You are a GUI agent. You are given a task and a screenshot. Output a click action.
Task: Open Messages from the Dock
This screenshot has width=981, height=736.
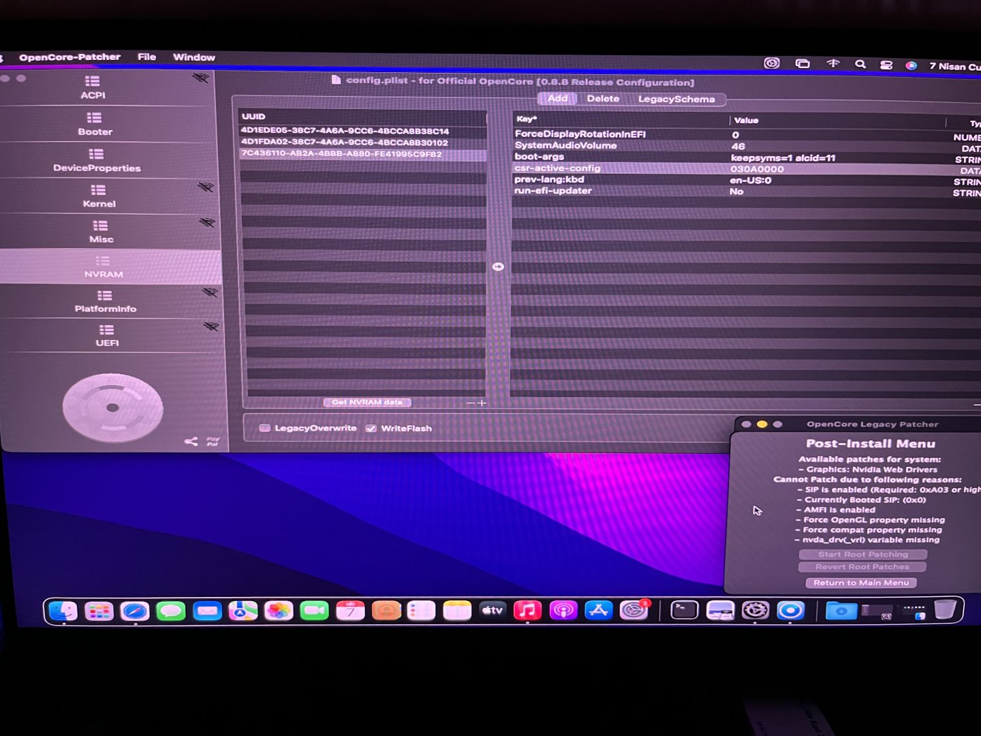tap(171, 611)
